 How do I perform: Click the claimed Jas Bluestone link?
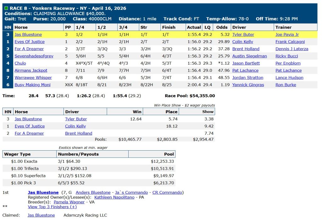41,215
